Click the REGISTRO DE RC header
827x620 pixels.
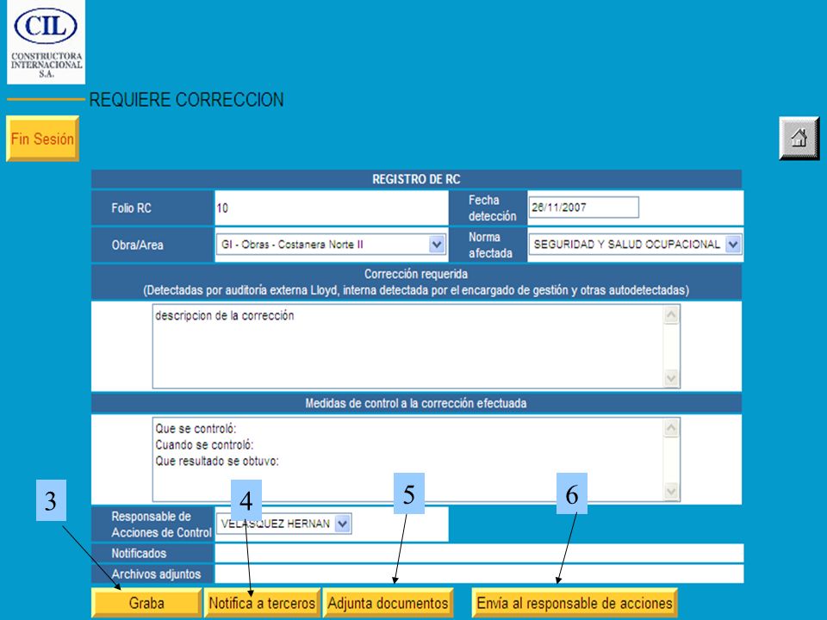[416, 179]
